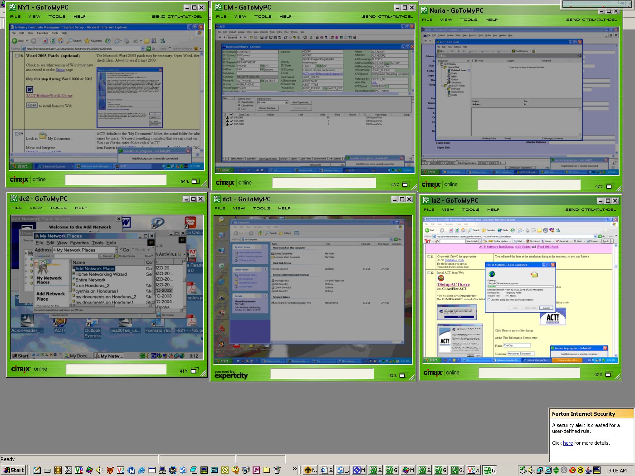This screenshot has height=476, width=635.
Task: Check the step 18 checkbox in NY1 page
Action: pyautogui.click(x=16, y=56)
